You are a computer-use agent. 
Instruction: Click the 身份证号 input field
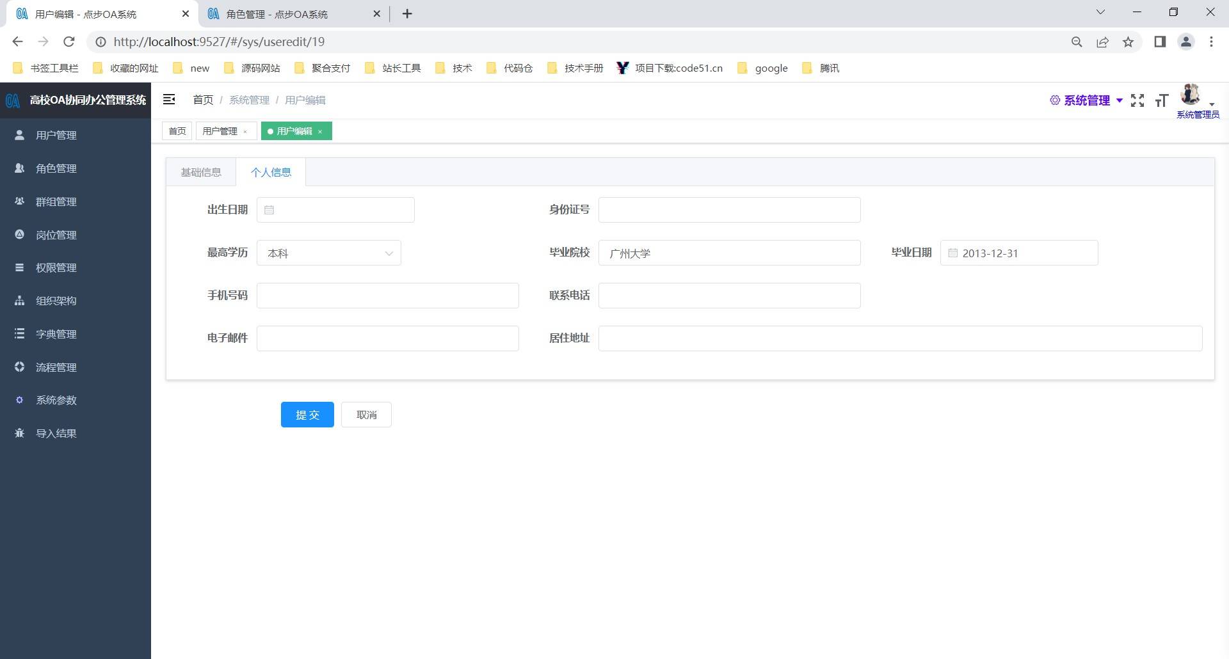coord(729,210)
